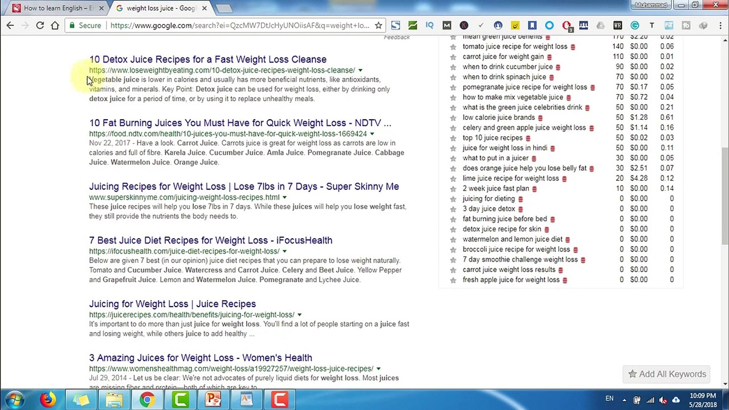Star the keyword top 10 juice recipes
This screenshot has width=729, height=410.
(453, 138)
